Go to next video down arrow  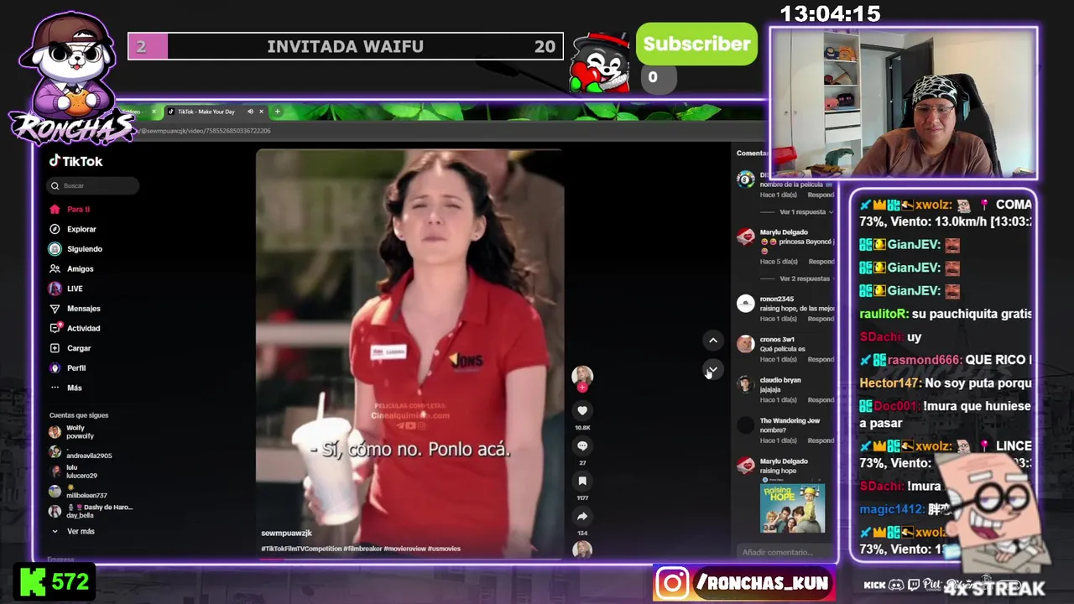point(712,370)
